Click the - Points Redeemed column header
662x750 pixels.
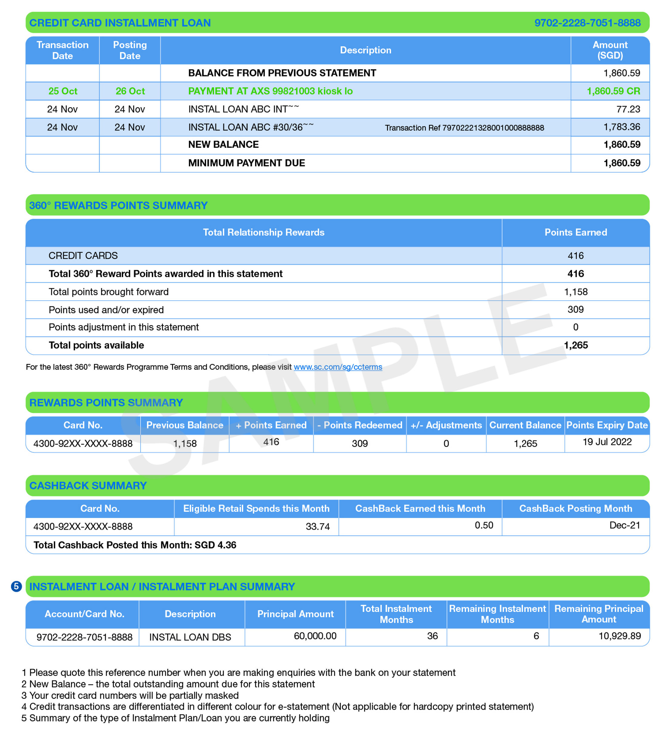coord(359,425)
